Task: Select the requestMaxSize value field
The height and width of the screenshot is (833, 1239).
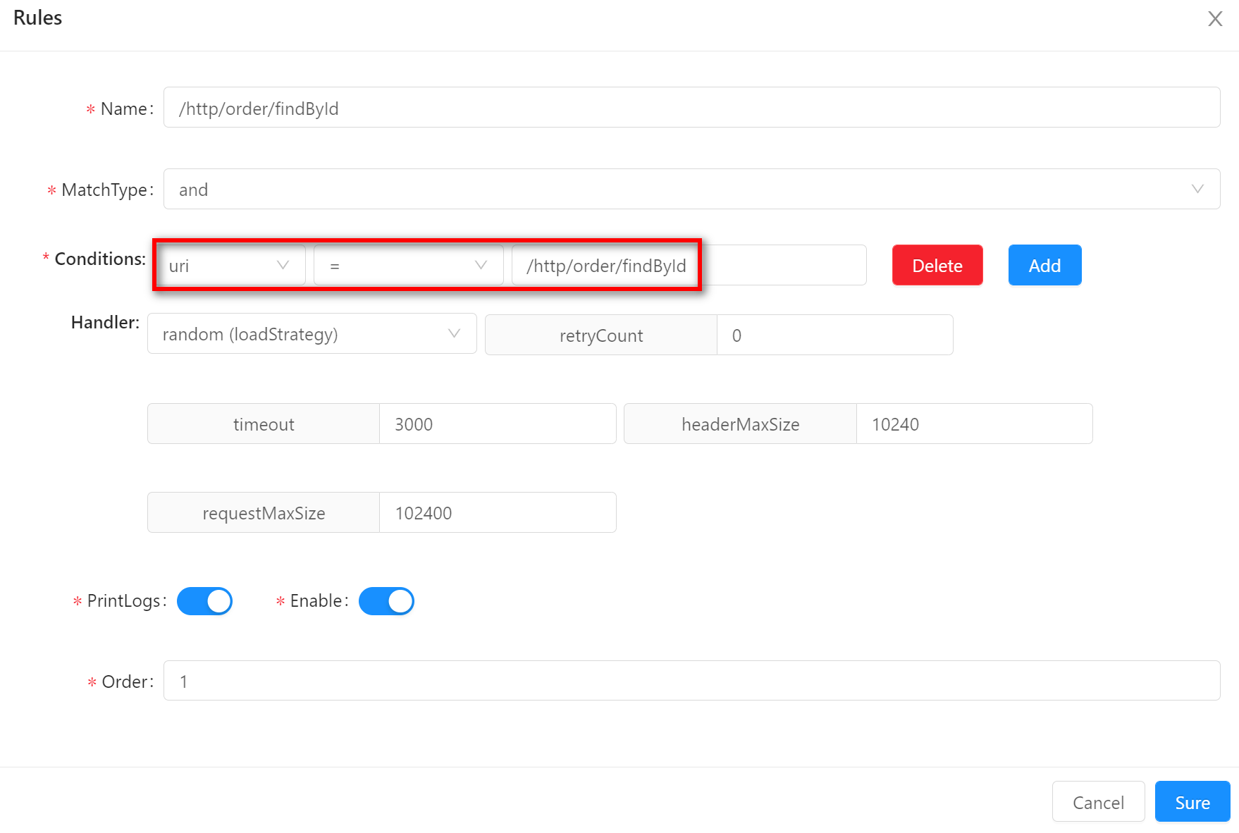Action: (x=497, y=513)
